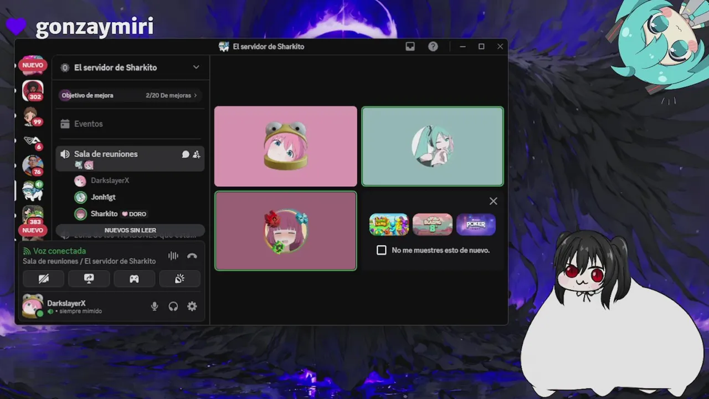The height and width of the screenshot is (399, 709).
Task: Mute the microphone
Action: pos(155,306)
